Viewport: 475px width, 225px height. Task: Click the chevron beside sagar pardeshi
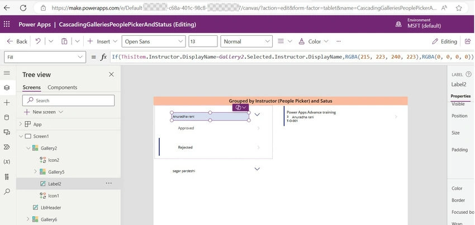[x=257, y=169]
